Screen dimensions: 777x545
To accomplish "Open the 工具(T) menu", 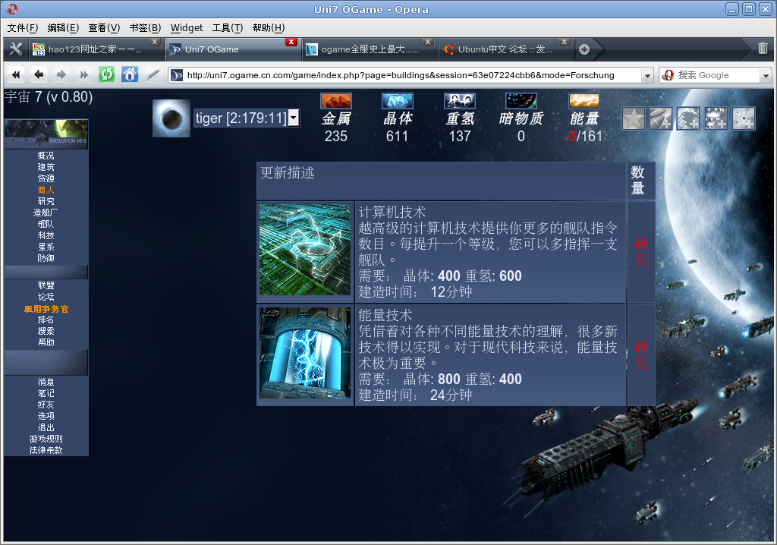I will click(x=228, y=28).
